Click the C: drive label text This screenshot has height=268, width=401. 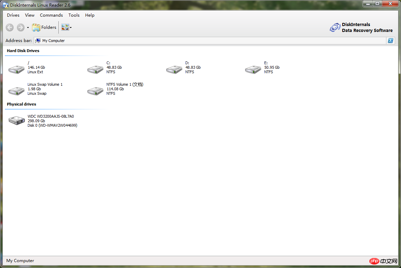point(108,63)
